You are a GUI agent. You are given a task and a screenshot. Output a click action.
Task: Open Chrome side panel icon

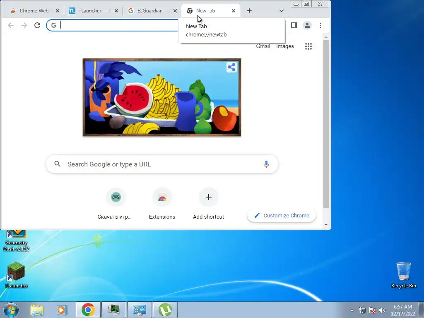click(294, 25)
